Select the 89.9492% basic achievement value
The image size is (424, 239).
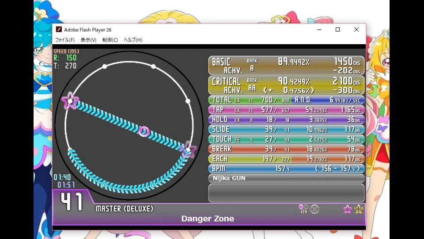(294, 62)
